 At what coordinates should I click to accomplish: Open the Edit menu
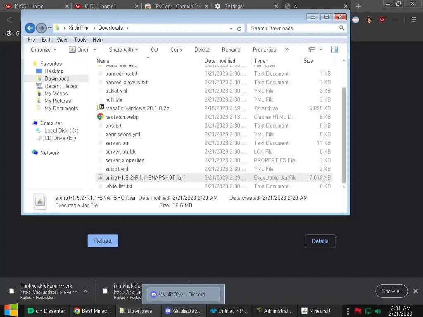tap(46, 40)
